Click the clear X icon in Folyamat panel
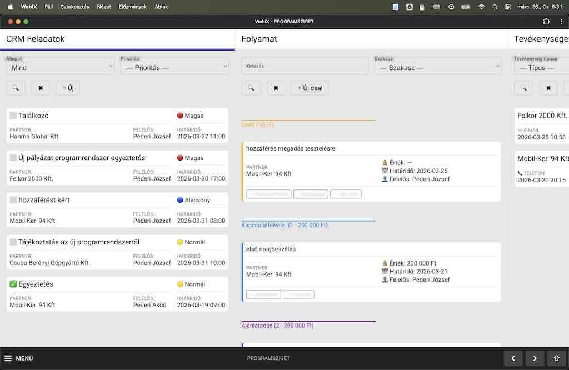This screenshot has height=370, width=569. click(x=276, y=88)
